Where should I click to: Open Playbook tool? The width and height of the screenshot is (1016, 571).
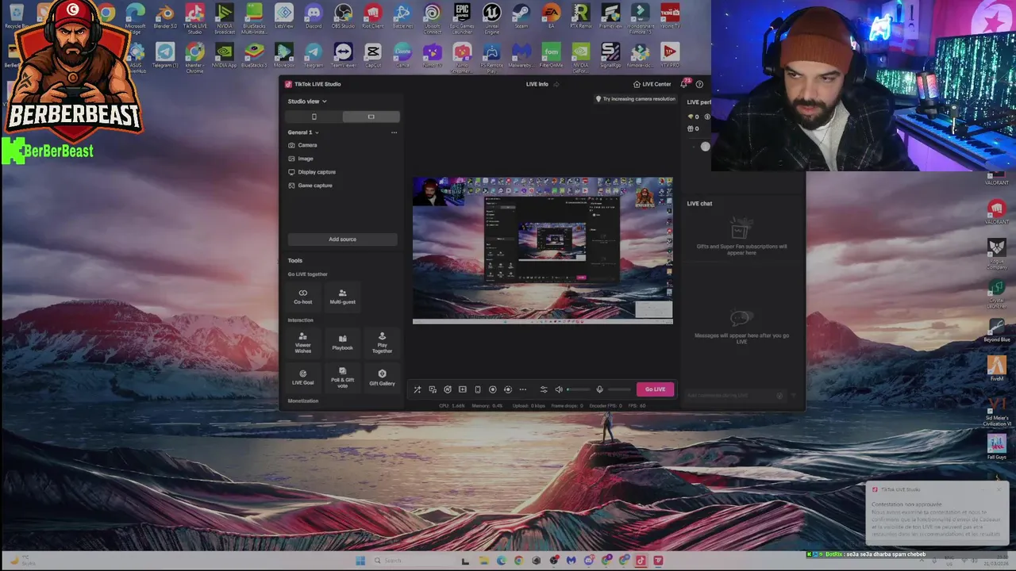tap(343, 343)
